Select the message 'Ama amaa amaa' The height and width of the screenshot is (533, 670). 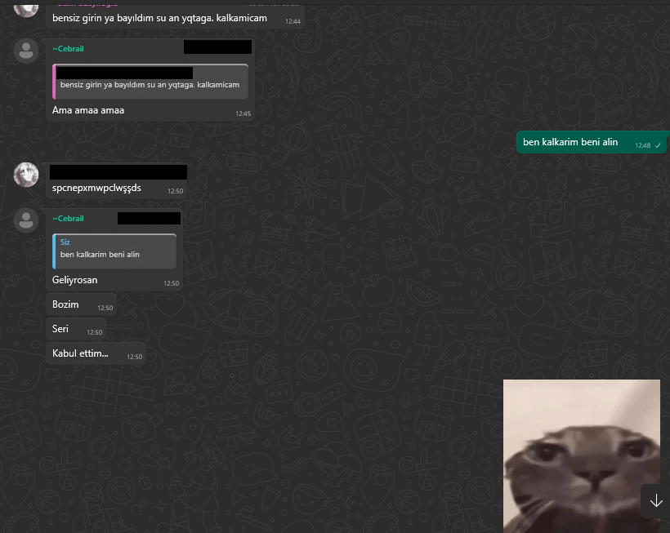pos(150,80)
